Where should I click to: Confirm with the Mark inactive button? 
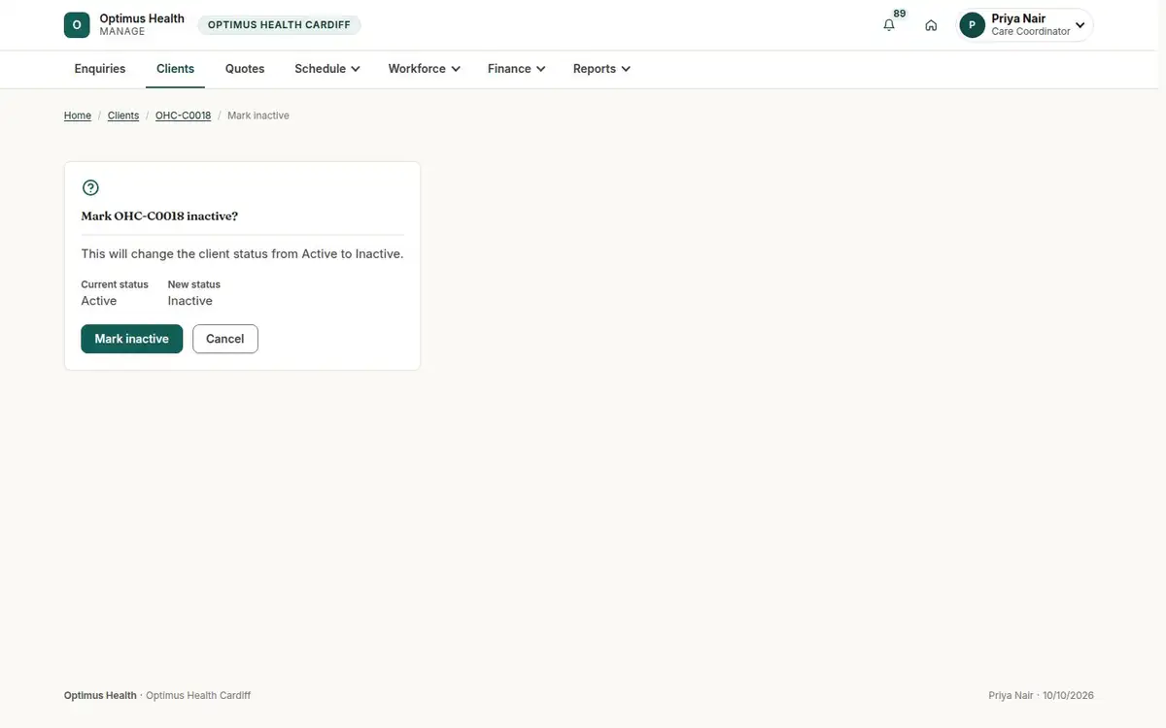click(x=132, y=339)
